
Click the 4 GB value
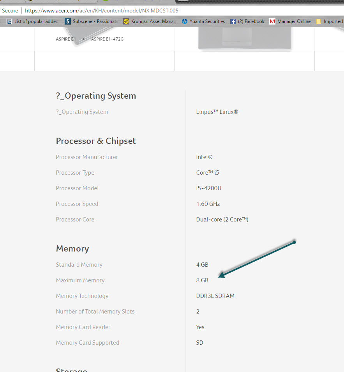[202, 264]
